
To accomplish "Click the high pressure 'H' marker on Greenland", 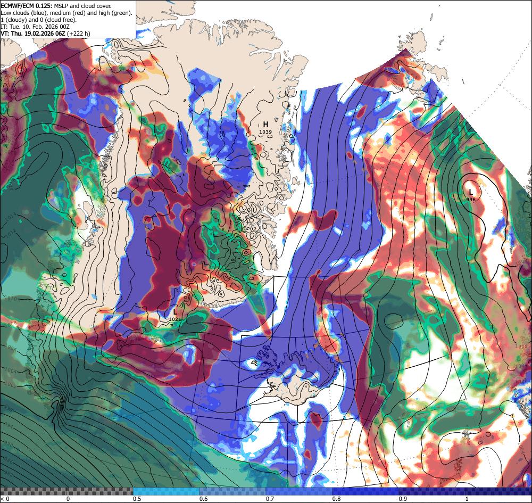I will point(265,125).
